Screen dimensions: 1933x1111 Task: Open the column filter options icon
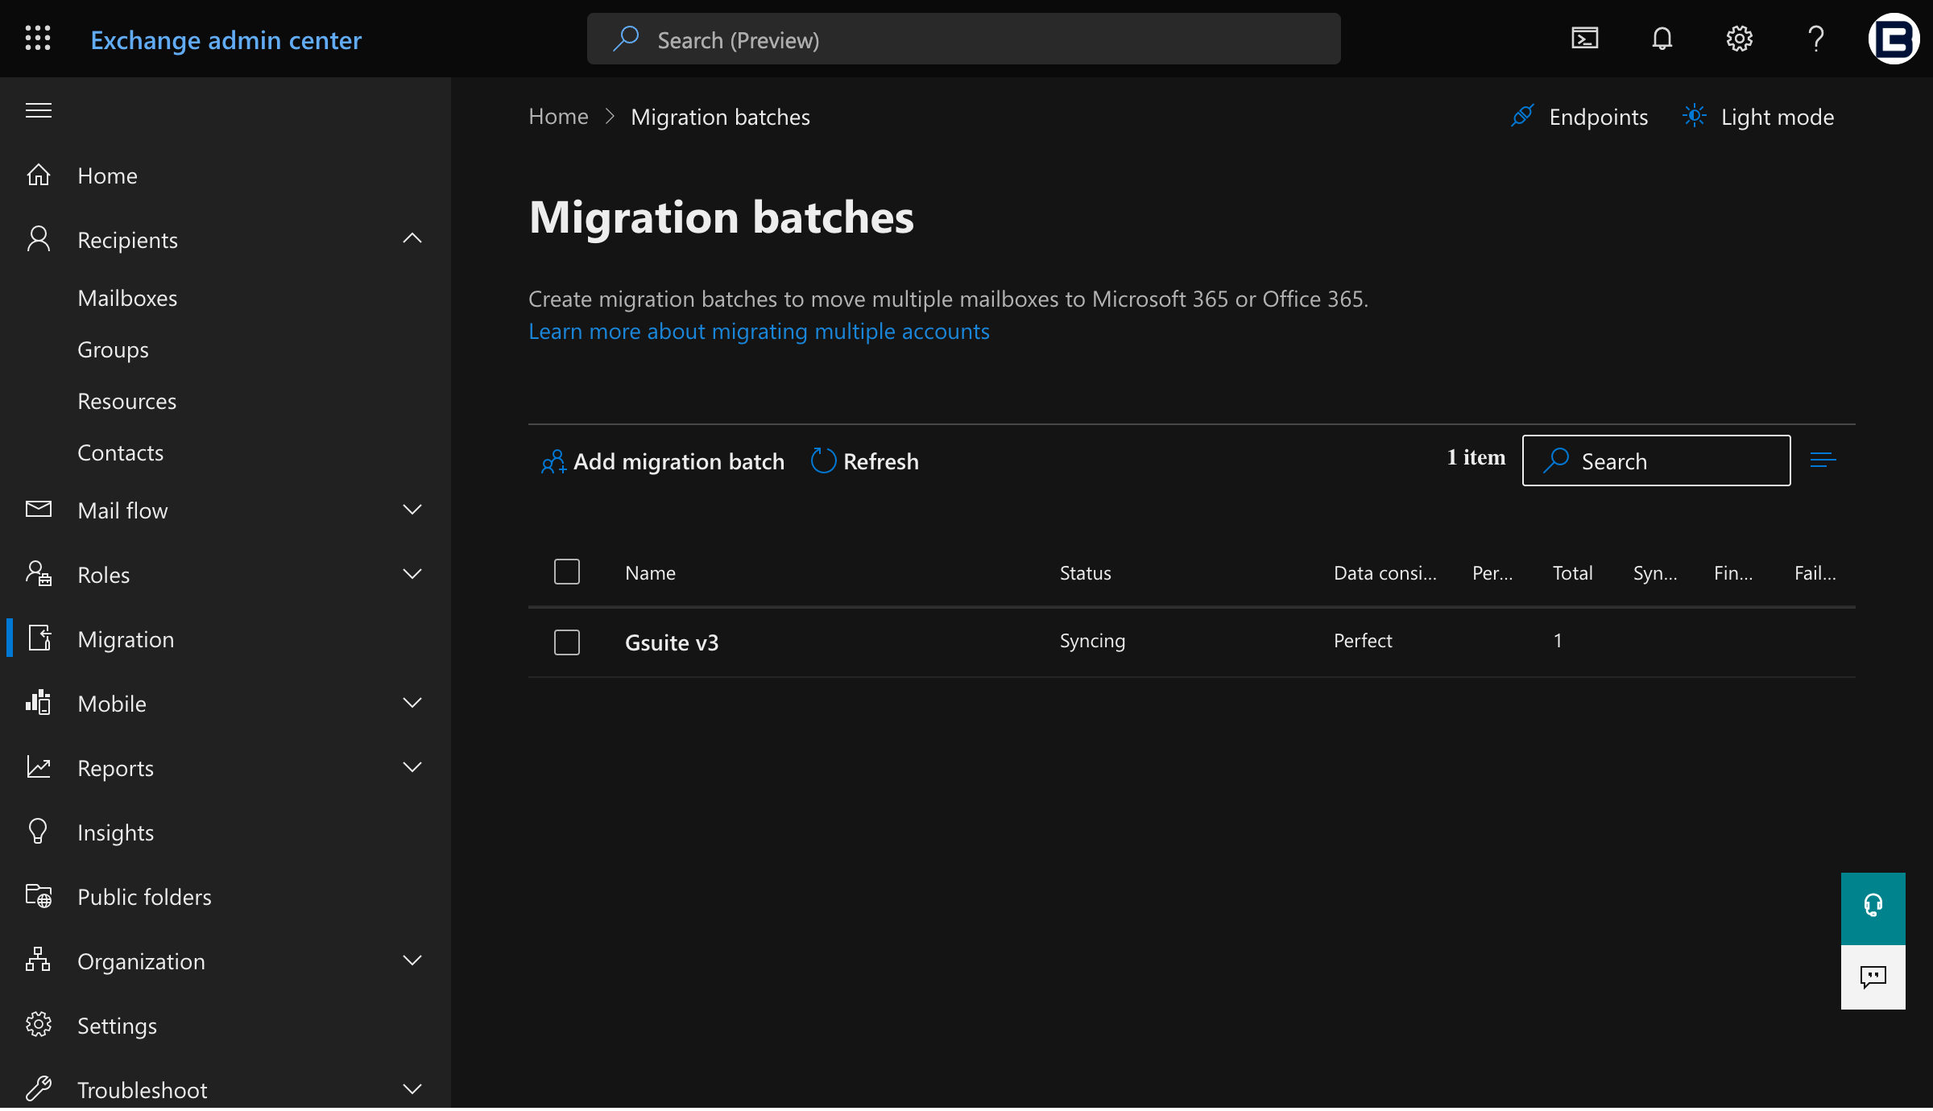[x=1823, y=461]
